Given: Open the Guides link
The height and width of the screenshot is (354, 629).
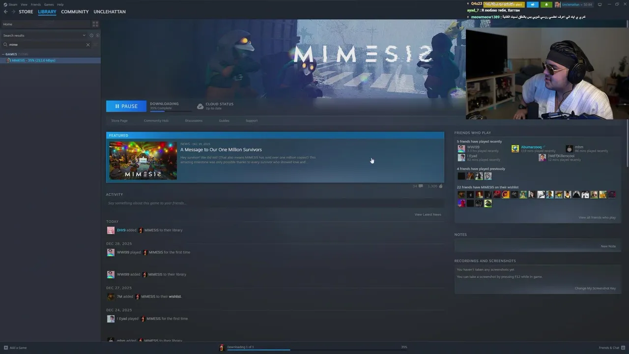Looking at the screenshot, I should pyautogui.click(x=224, y=120).
